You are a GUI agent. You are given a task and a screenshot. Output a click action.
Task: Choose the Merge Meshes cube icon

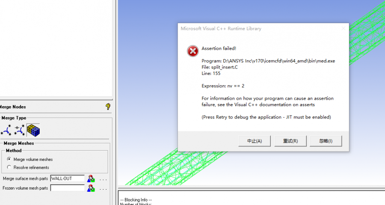coord(33,130)
